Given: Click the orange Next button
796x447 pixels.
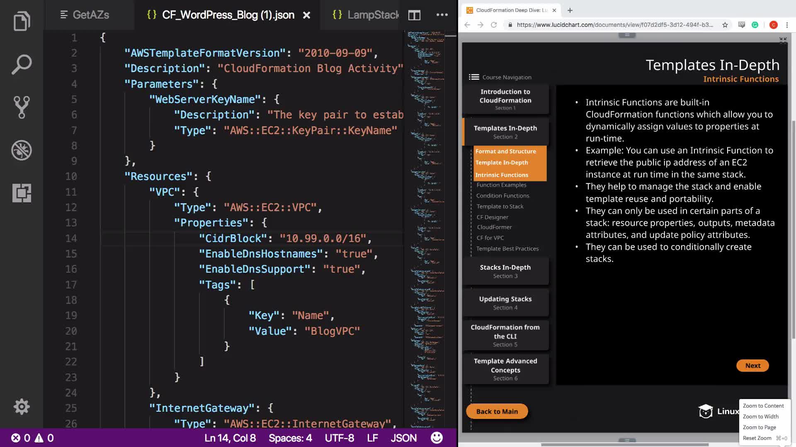Looking at the screenshot, I should click(x=752, y=365).
